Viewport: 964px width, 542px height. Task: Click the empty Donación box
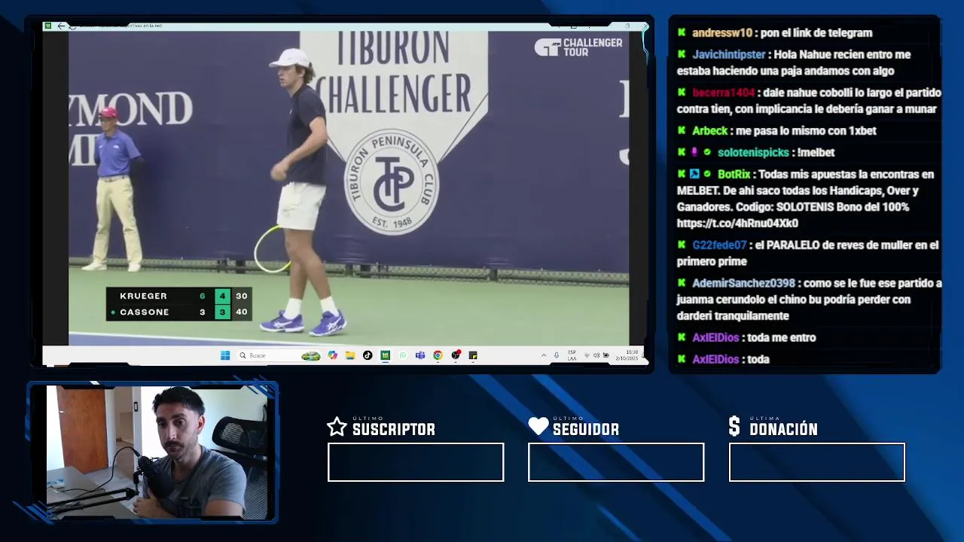click(817, 462)
